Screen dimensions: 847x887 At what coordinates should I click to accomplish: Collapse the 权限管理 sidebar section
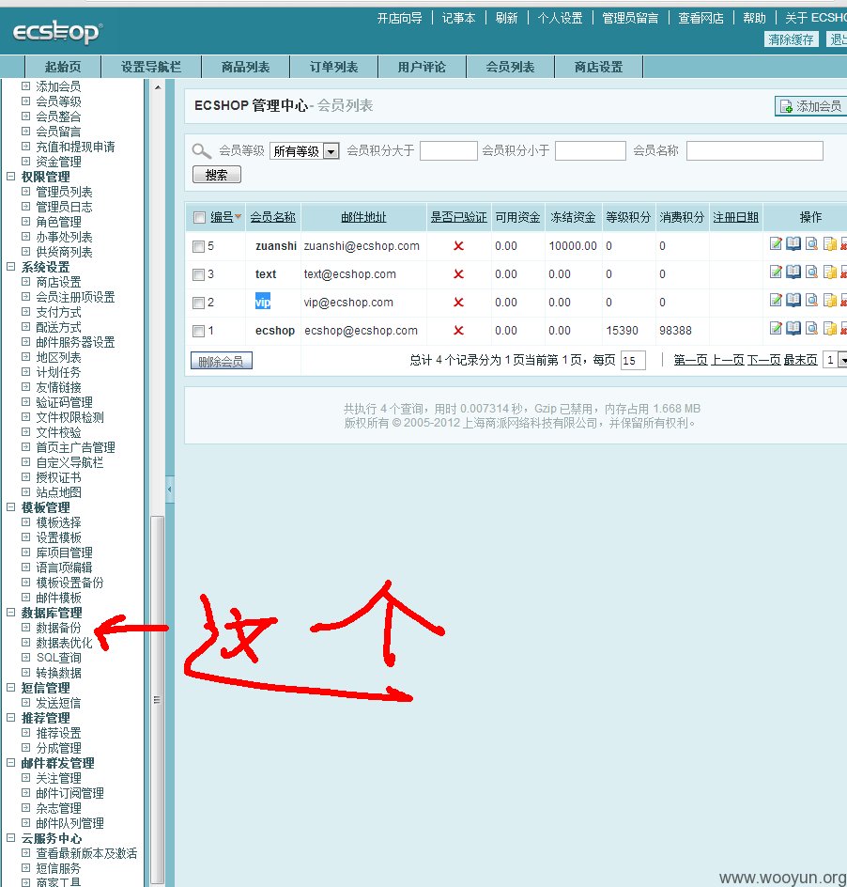[10, 177]
